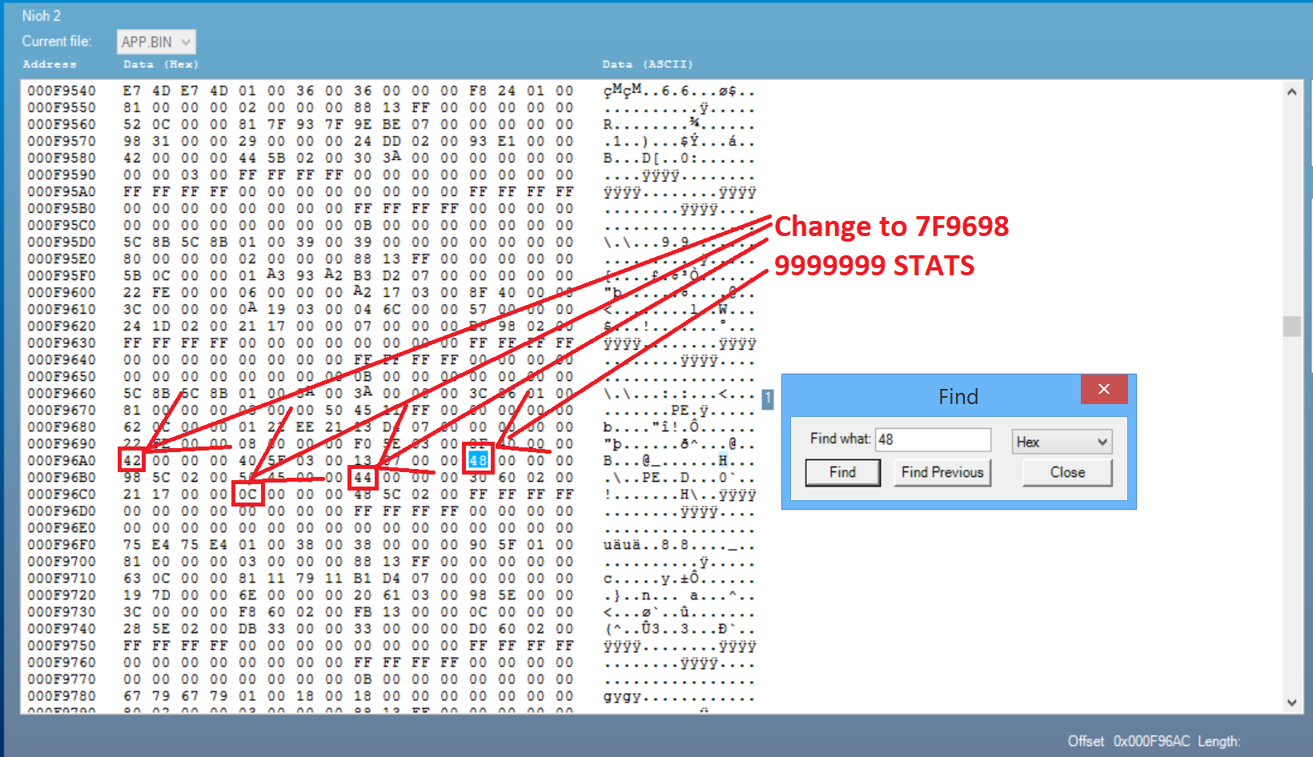Click byte 81 at start of row 000F9550
This screenshot has height=757, width=1313.
(x=132, y=107)
